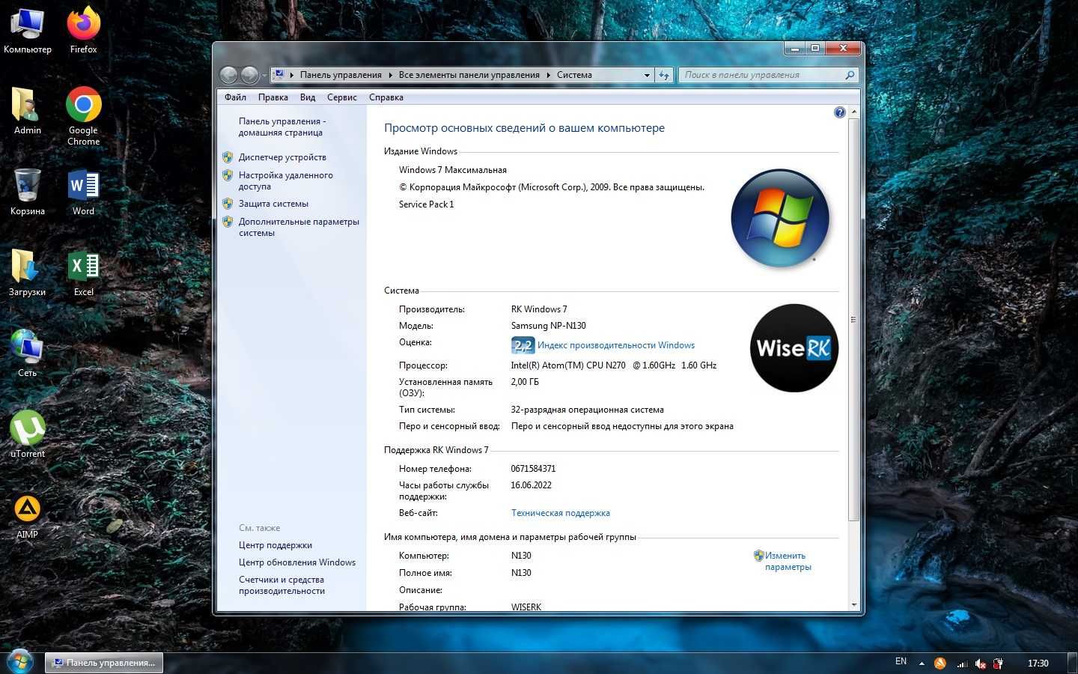Click the scrollbar down arrow

point(853,604)
